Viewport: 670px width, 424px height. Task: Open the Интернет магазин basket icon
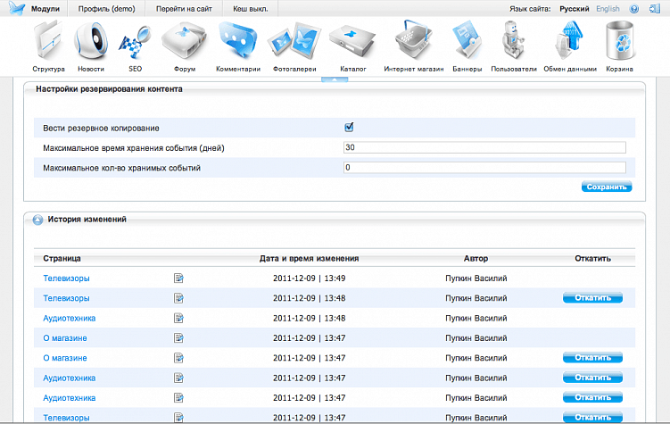(413, 44)
